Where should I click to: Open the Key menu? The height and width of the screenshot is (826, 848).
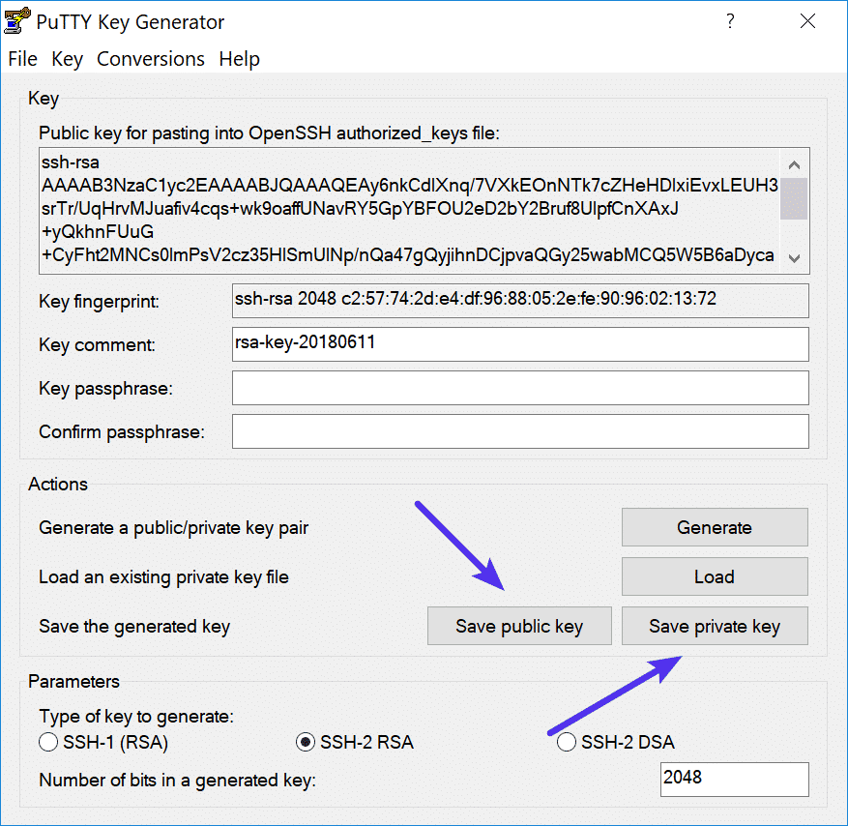[x=67, y=59]
